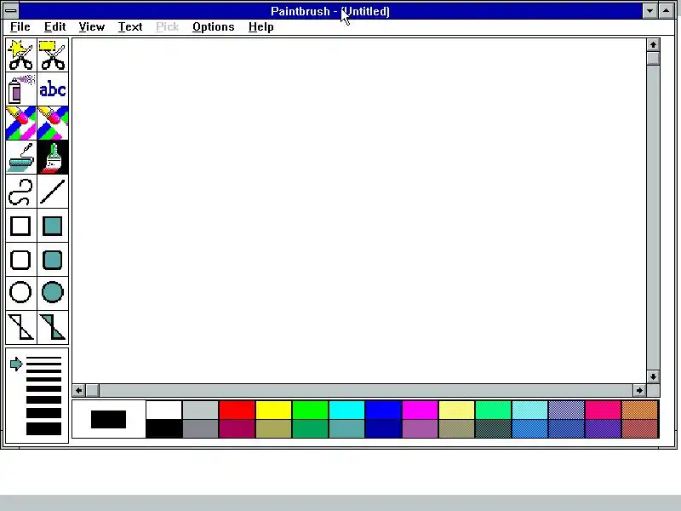Viewport: 681px width, 511px height.
Task: Select the abc Text tool
Action: pos(53,89)
